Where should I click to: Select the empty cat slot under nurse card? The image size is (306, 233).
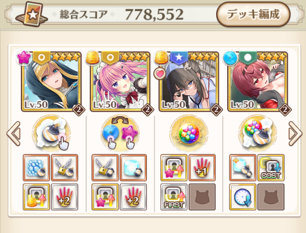(202, 197)
